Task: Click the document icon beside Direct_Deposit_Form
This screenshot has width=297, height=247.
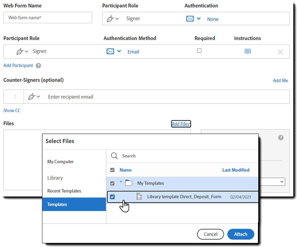Action: [x=139, y=197]
